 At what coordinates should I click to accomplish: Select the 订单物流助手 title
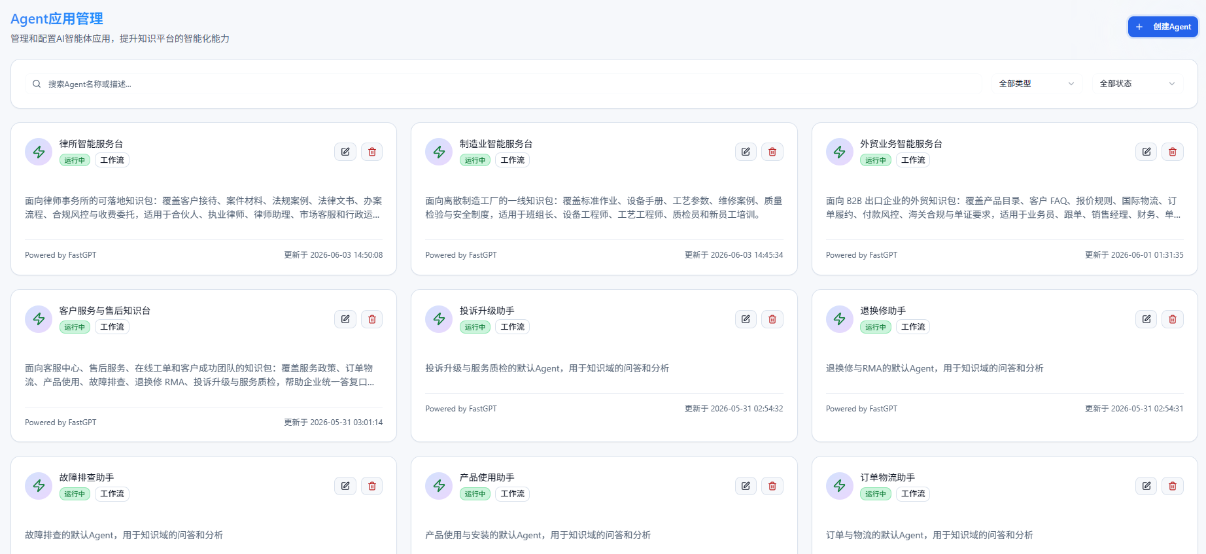tap(887, 477)
